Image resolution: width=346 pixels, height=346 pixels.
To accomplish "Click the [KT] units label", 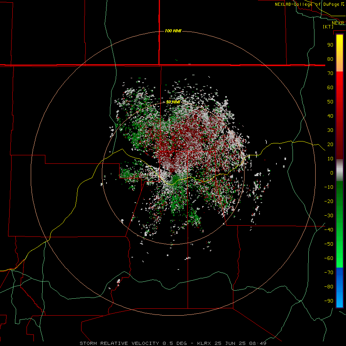I will tap(328, 27).
